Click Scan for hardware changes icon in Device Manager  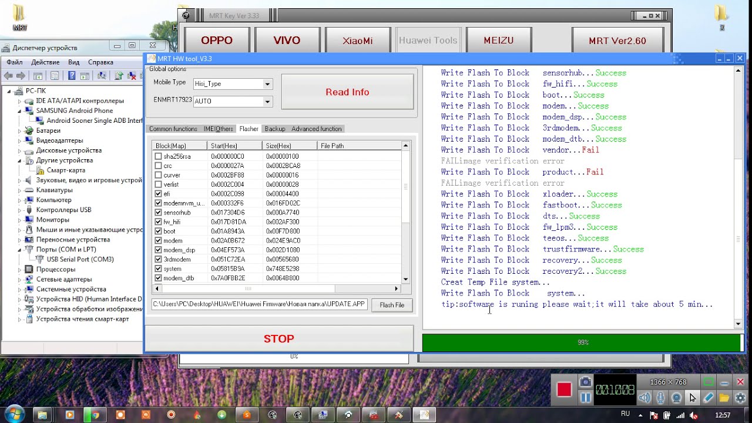pos(102,76)
